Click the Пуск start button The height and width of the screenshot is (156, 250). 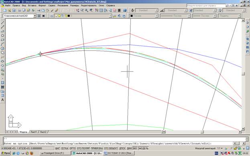point(6,153)
